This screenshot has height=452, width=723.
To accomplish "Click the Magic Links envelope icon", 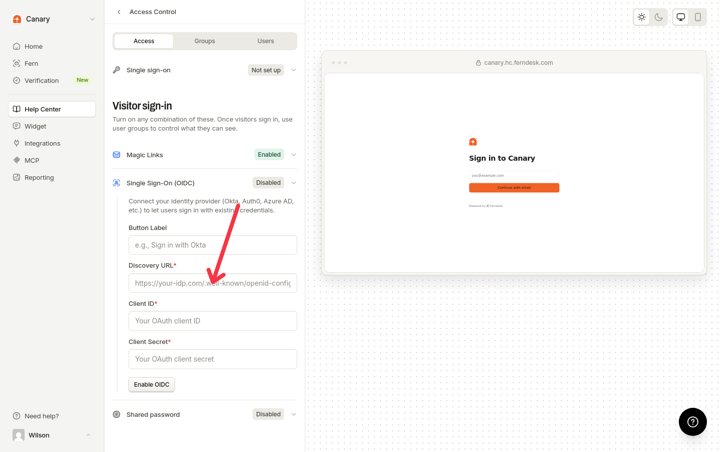I will (116, 155).
